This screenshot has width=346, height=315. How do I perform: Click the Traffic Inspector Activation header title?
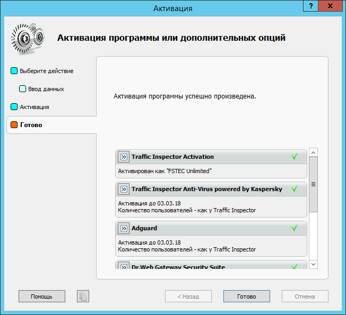[x=172, y=157]
